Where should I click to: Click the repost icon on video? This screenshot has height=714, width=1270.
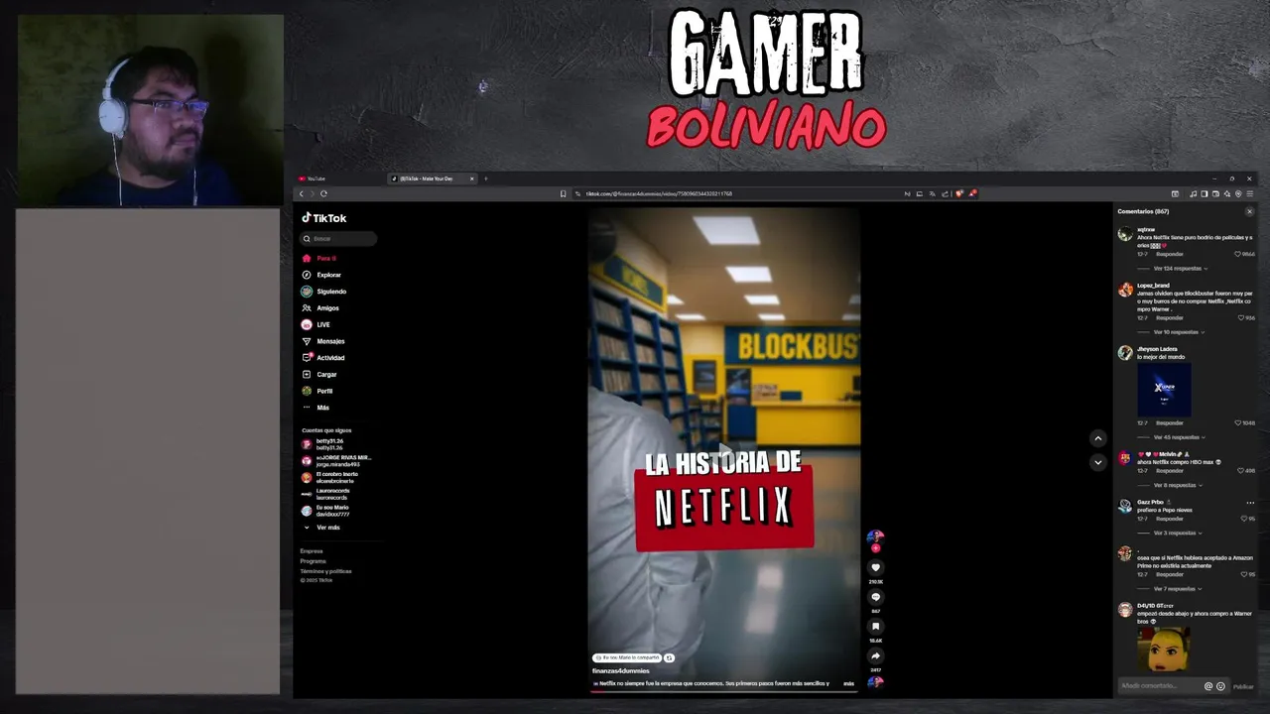pos(670,657)
